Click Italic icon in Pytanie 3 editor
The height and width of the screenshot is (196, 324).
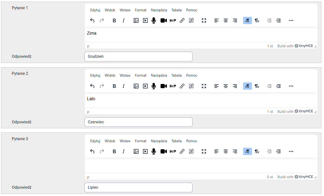pos(124,151)
